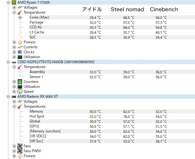The width and height of the screenshot is (195, 159).
Task: Click SoC idle value 28.3 °C
Action: (95, 37)
